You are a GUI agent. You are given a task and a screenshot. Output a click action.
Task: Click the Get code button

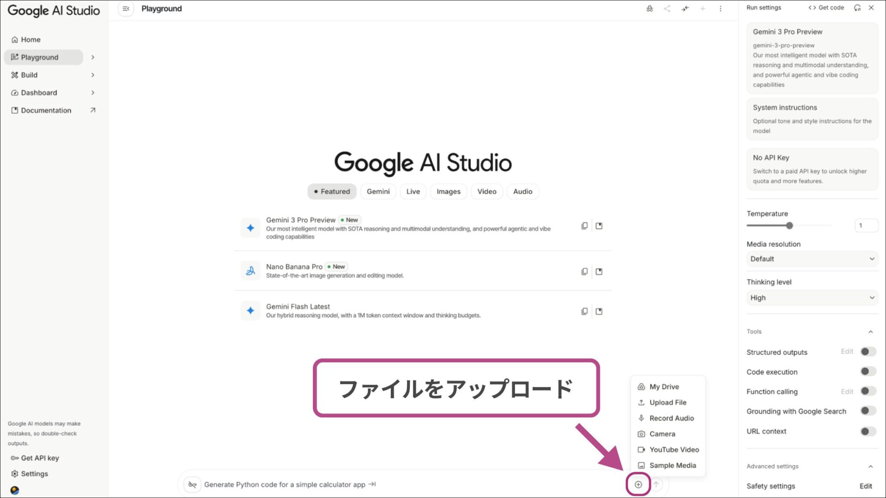[x=826, y=7]
